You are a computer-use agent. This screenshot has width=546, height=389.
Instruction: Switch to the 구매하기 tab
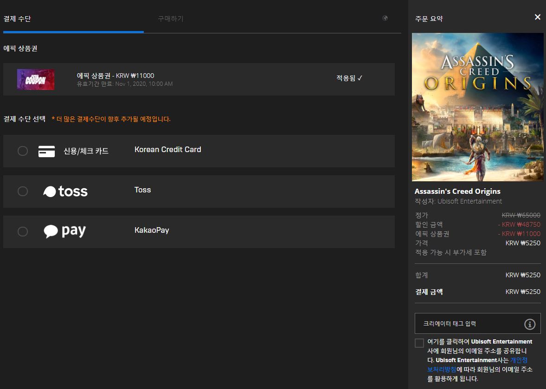[x=171, y=19]
